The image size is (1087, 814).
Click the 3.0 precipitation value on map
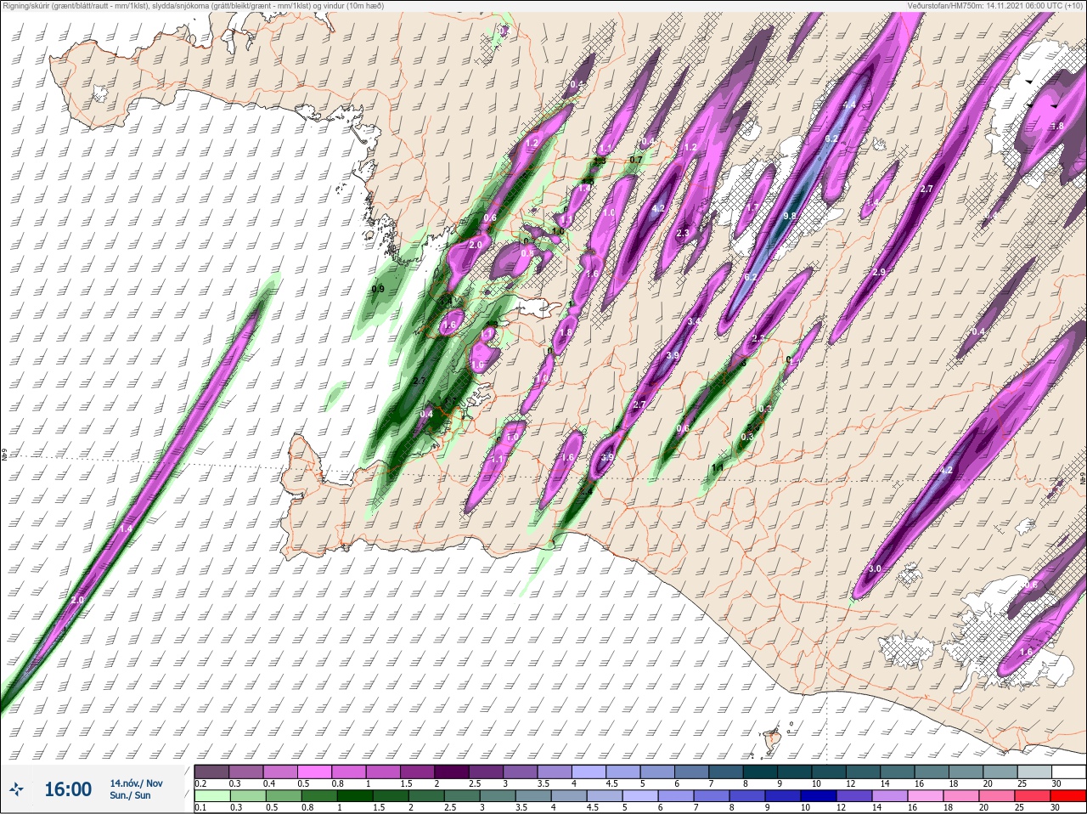point(876,568)
